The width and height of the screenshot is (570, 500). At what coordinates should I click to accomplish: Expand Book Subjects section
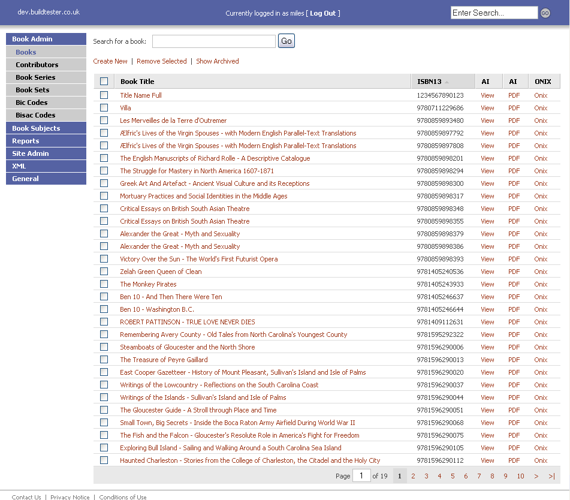46,128
